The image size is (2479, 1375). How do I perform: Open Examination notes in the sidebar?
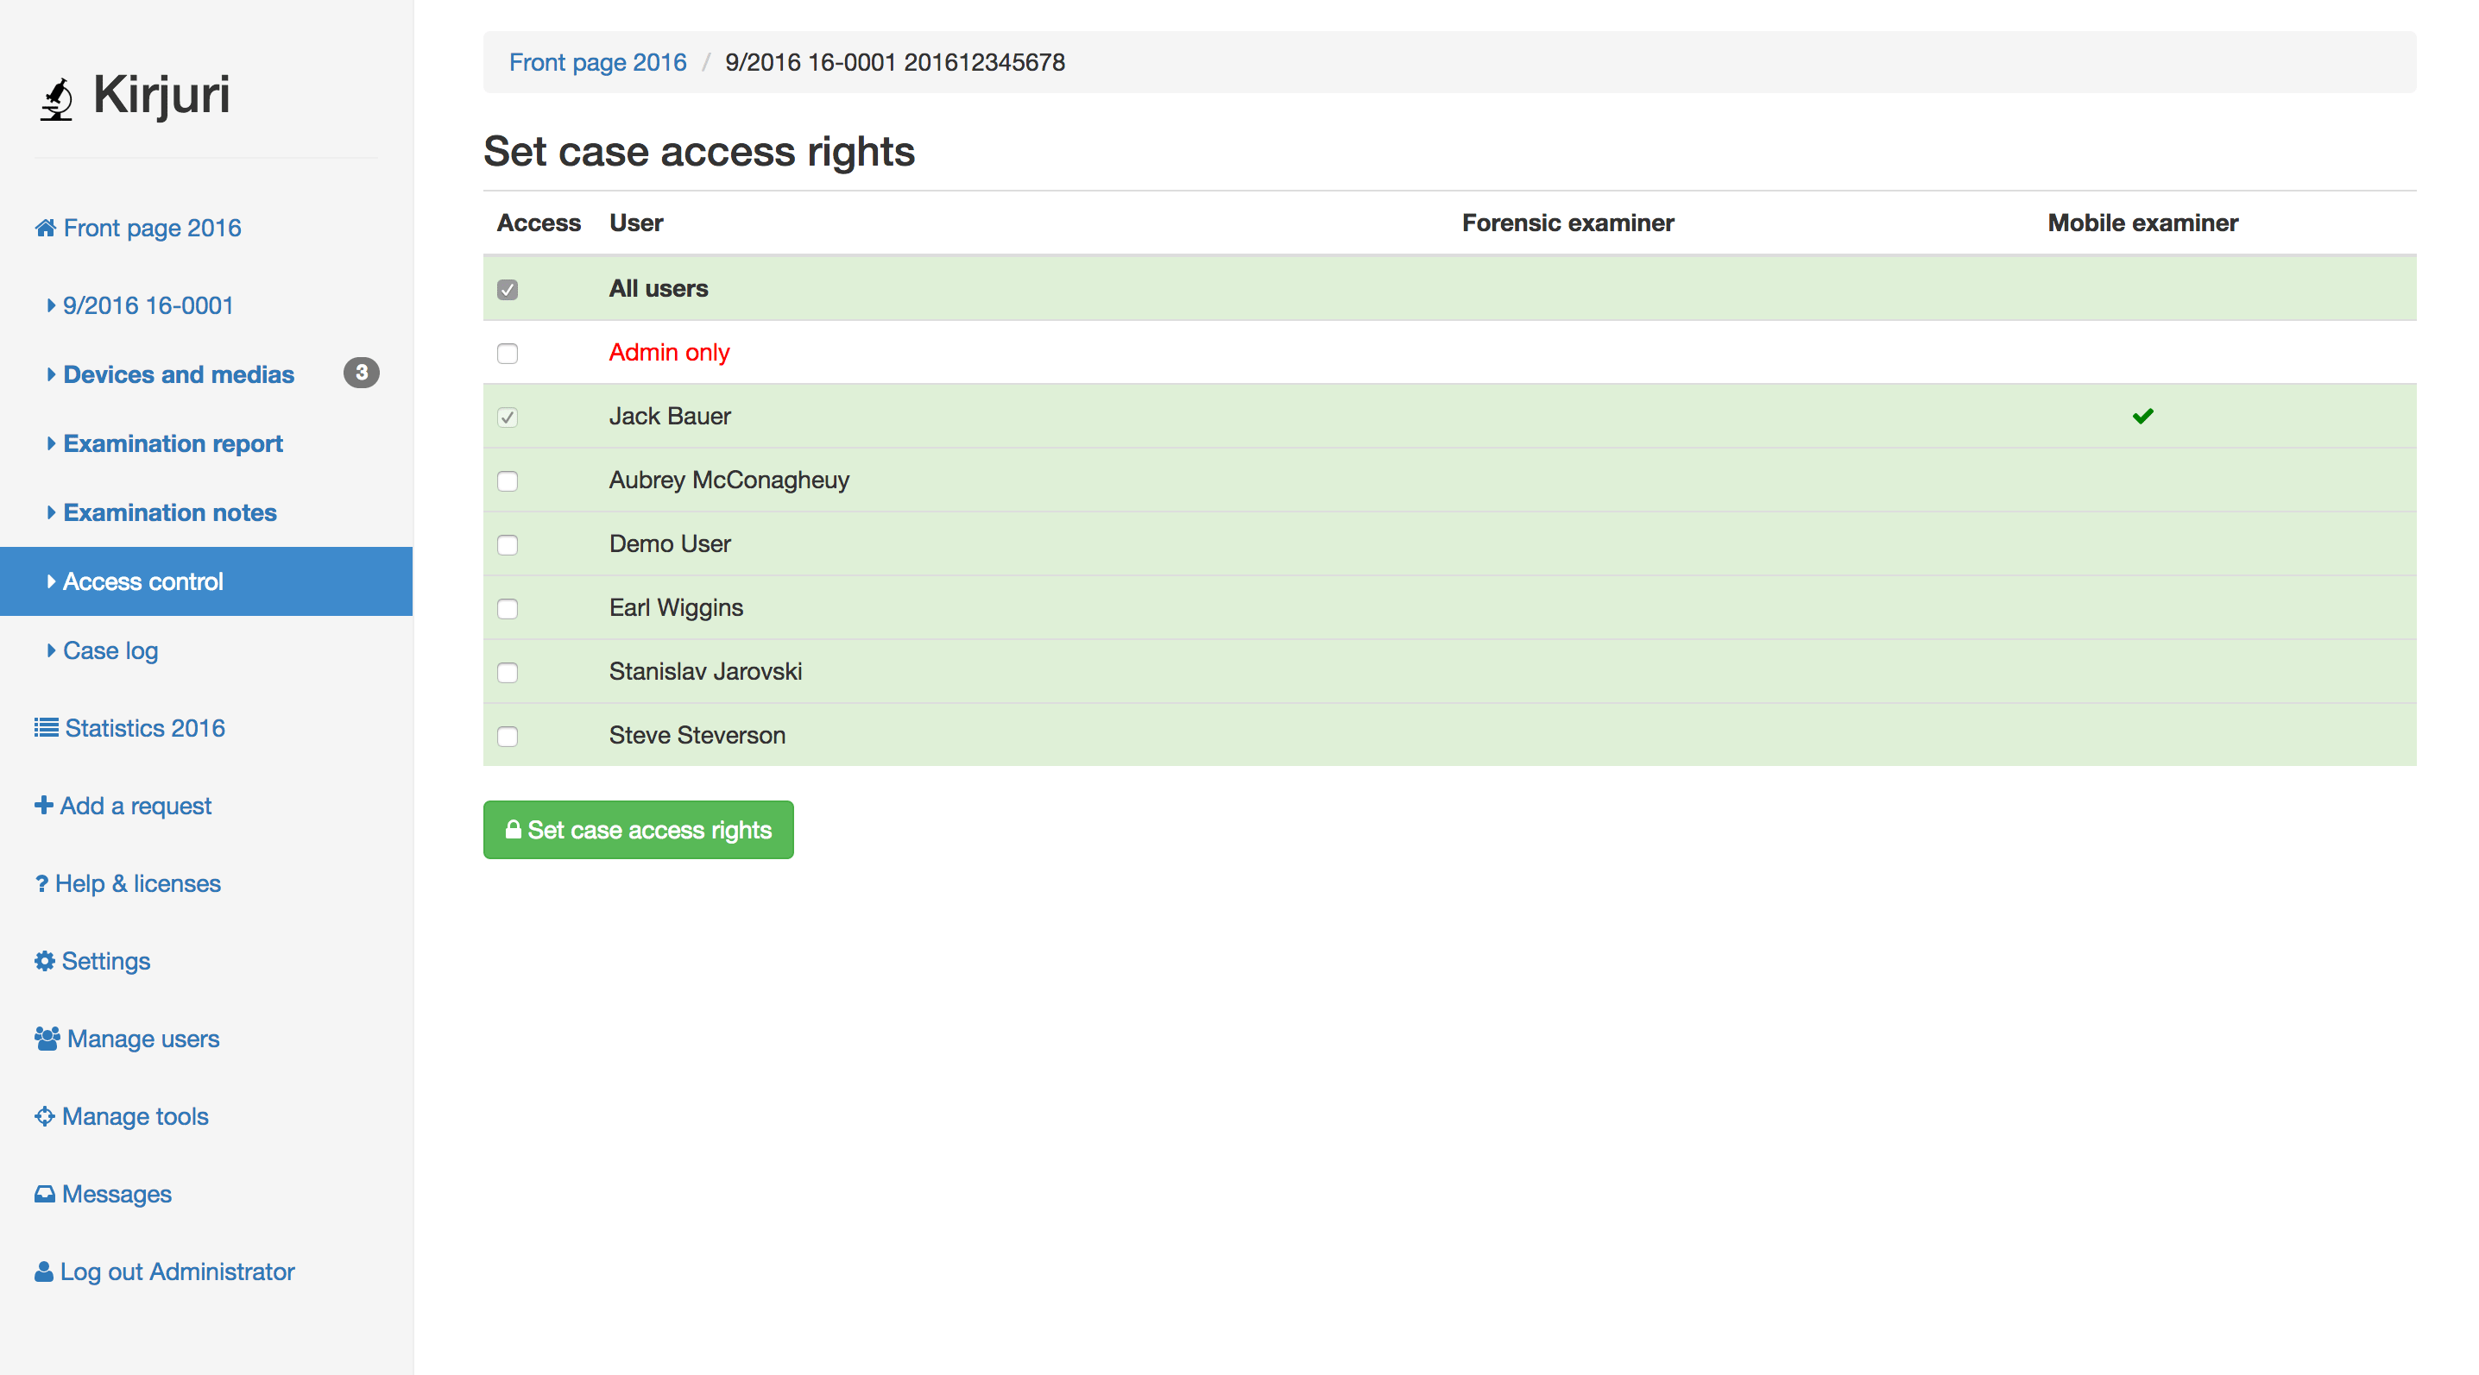pos(169,512)
